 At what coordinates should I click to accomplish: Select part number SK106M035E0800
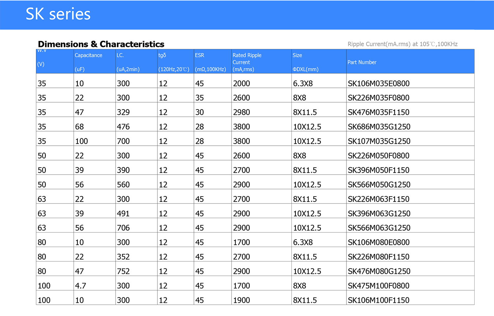(378, 84)
